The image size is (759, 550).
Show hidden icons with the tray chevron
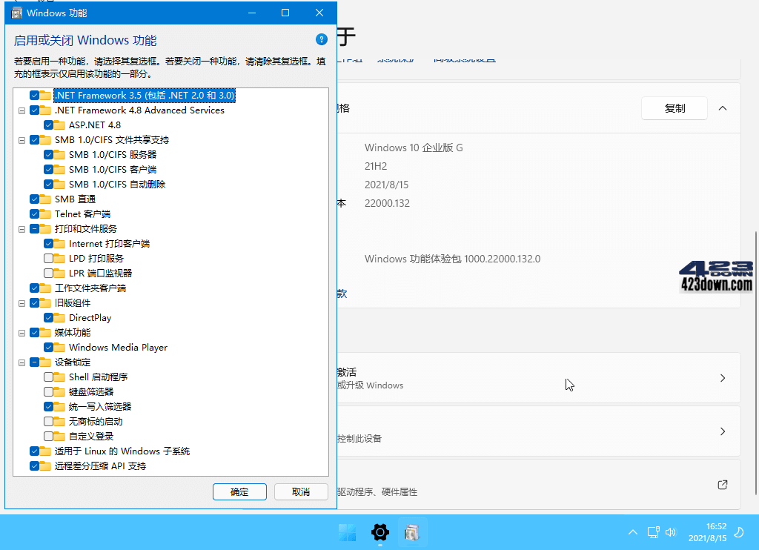coord(632,531)
